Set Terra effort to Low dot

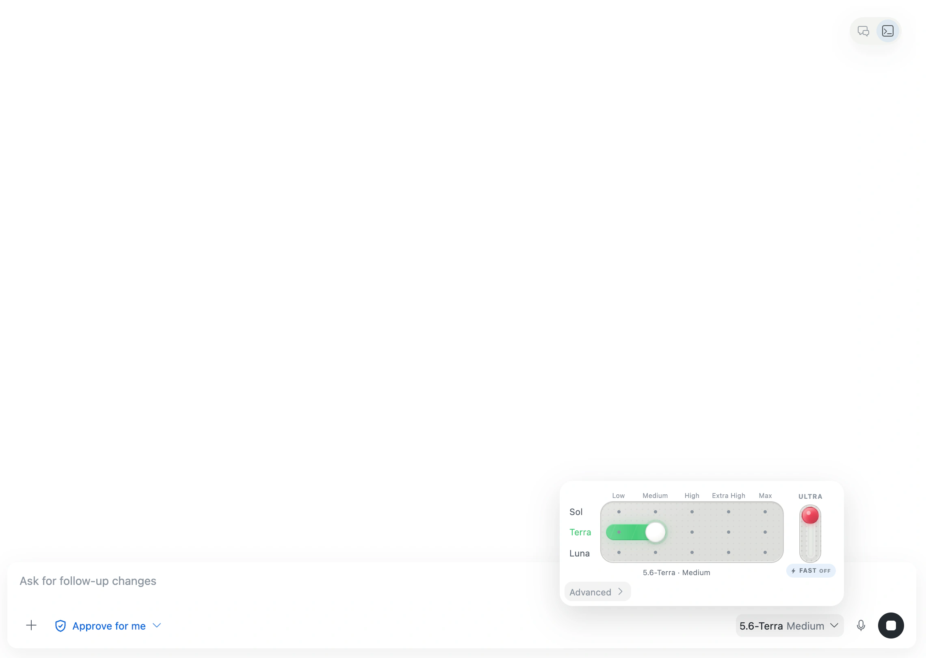619,532
